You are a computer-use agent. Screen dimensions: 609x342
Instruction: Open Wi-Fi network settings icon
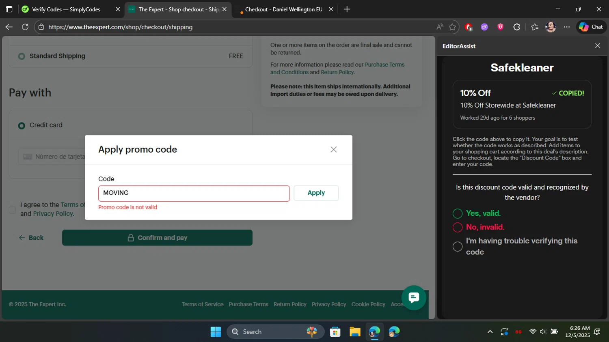533,332
